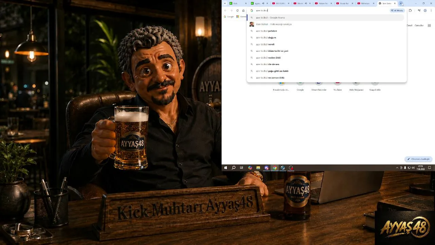Open the Gmail link on new tab page
435x245 pixels.
coord(410,25)
